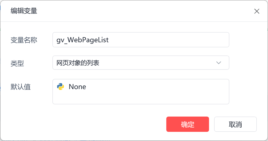Open the 网页对象的列表 type combo box
268x141 pixels.
141,63
